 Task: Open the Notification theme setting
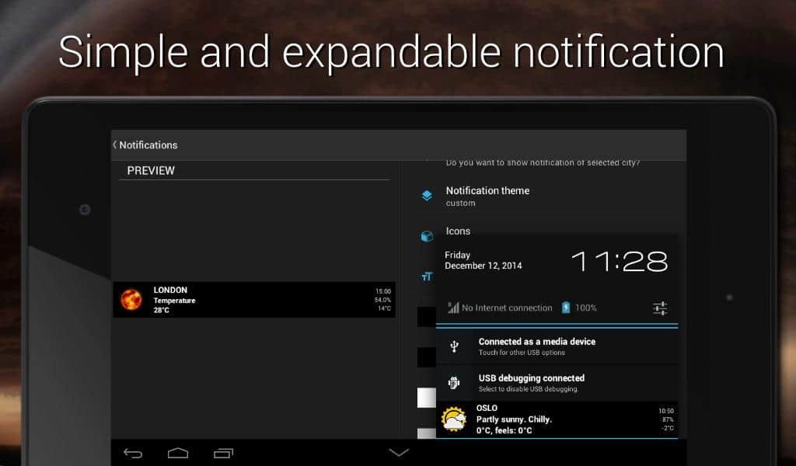coord(487,196)
